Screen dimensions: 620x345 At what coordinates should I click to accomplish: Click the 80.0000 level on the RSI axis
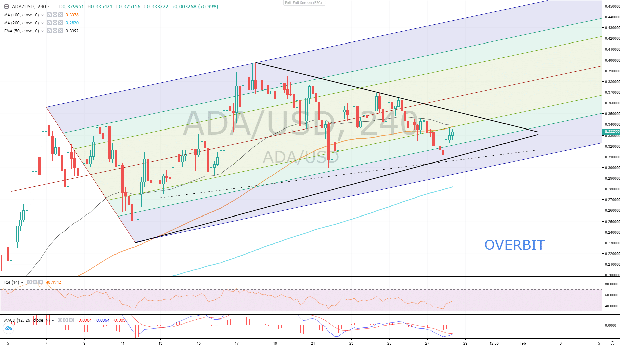coord(611,284)
